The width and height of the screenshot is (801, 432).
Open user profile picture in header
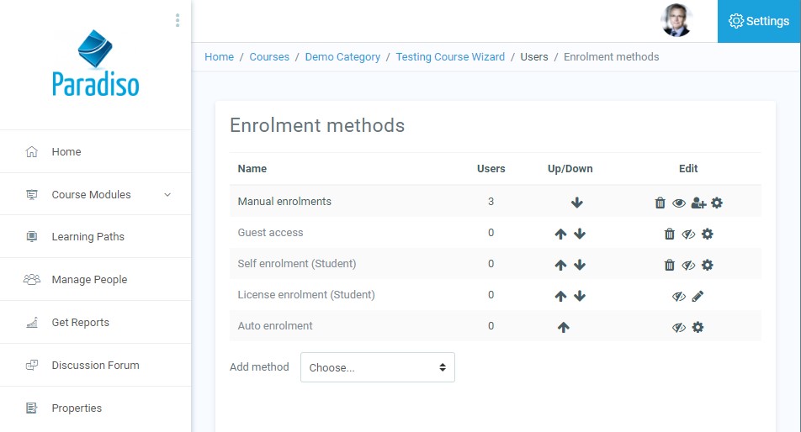[x=676, y=21]
